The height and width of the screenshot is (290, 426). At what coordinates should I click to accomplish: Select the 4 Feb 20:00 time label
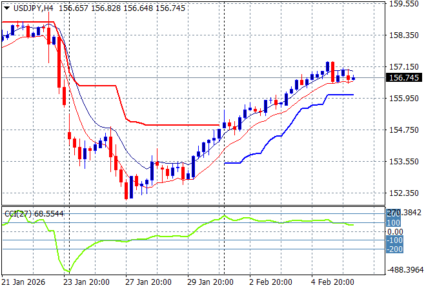point(332,282)
